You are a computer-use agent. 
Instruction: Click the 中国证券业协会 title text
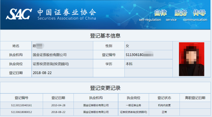pyautogui.click(x=67, y=12)
